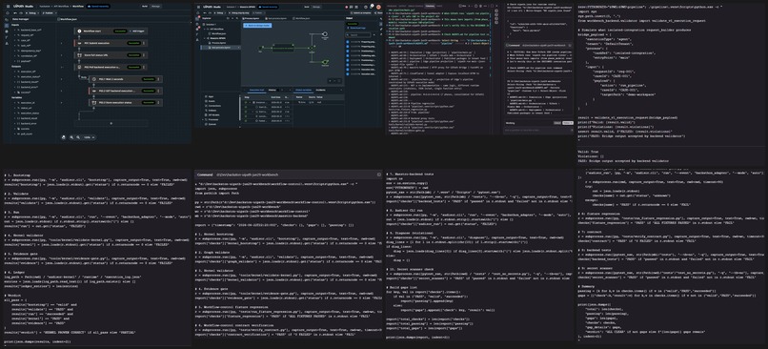The image size is (768, 349).
Task: Click the Debug button in Workflow window
Action: 31,12
